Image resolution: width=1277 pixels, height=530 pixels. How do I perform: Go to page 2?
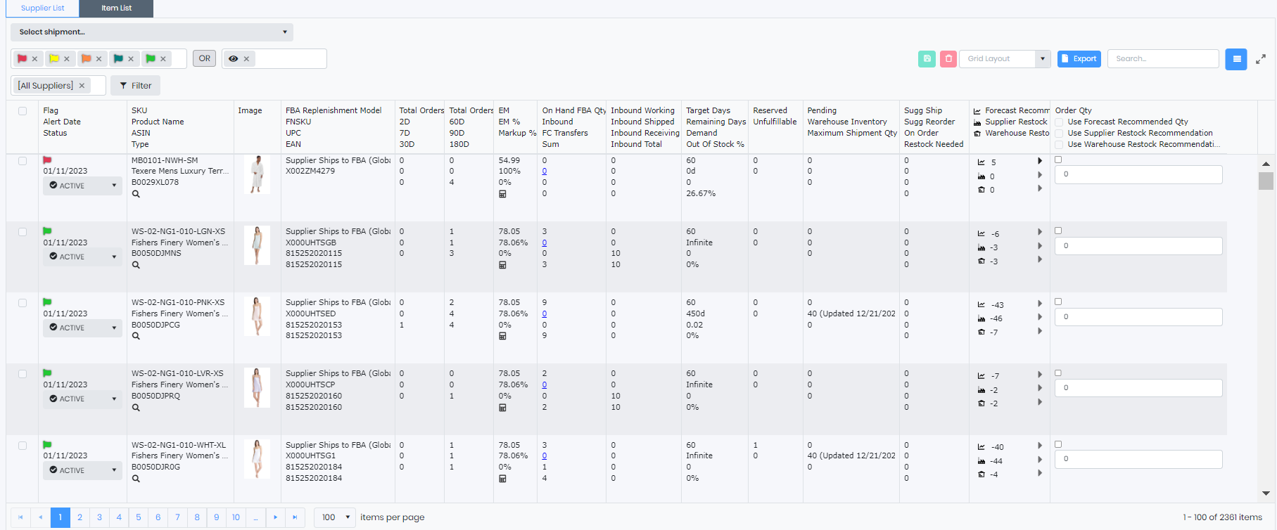80,517
